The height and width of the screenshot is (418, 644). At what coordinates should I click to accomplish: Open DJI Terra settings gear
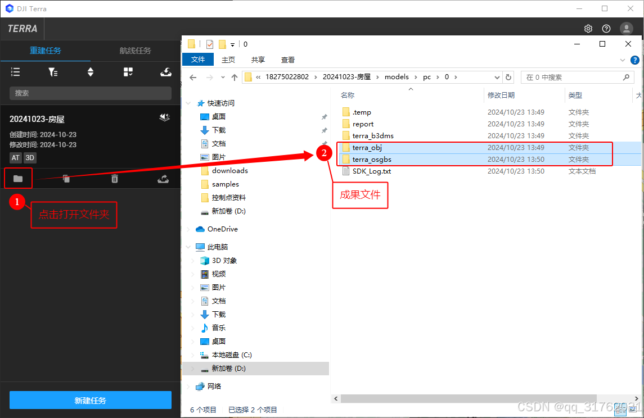pyautogui.click(x=588, y=28)
